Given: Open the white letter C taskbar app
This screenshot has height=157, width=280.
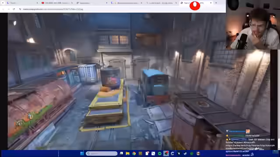Looking at the screenshot, I should (172, 154).
